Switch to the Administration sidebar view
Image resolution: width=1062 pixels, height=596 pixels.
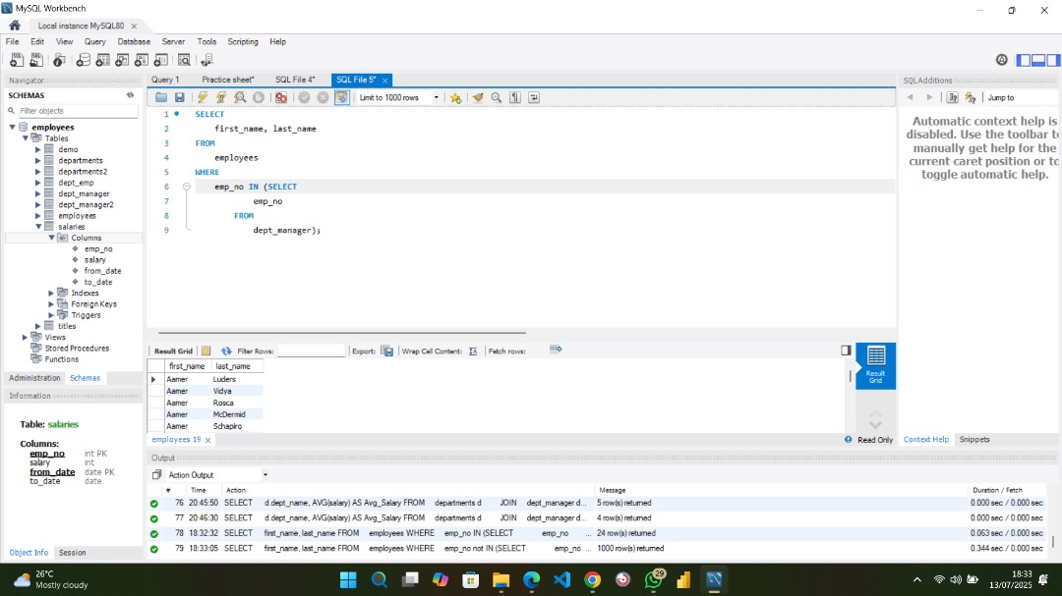33,377
